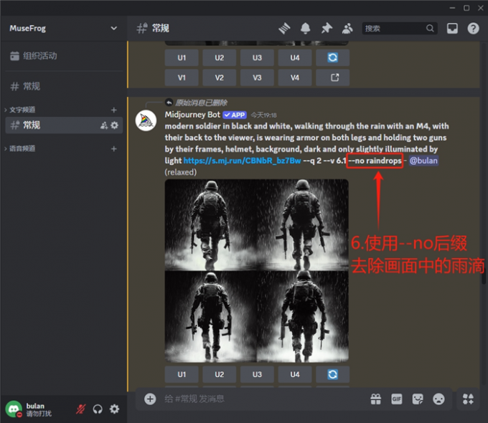The image size is (488, 423).
Task: Open user settings gear
Action: click(x=114, y=409)
